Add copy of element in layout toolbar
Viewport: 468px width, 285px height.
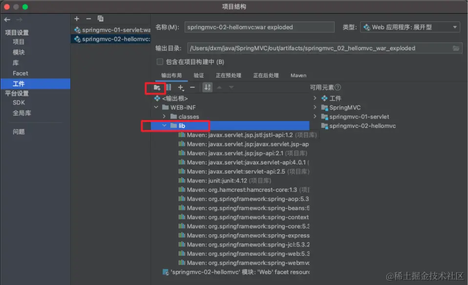point(181,88)
